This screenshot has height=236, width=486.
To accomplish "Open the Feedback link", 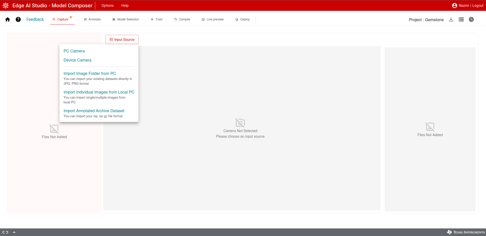I will [x=35, y=19].
